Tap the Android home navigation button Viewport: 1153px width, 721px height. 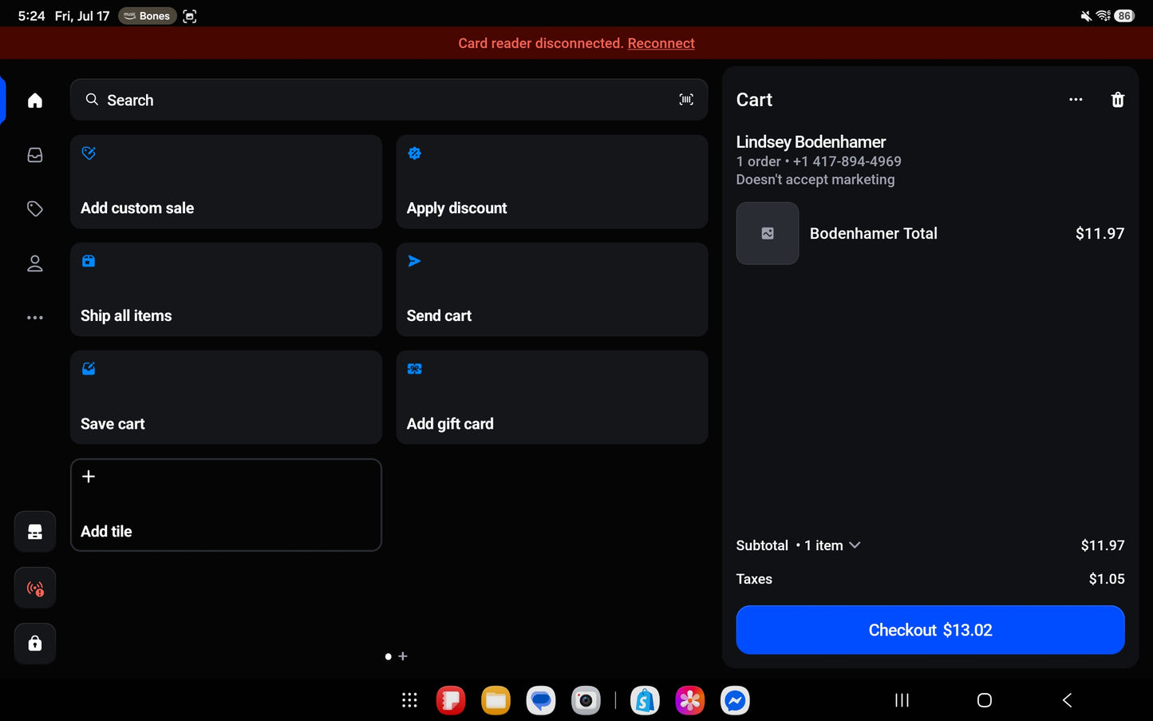[x=985, y=700]
